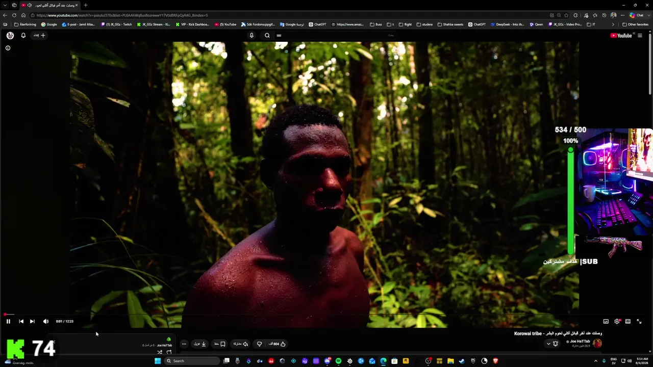Open more actions three-dot menu
The width and height of the screenshot is (653, 367).
coord(184,344)
